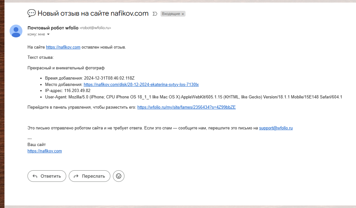Click sender name Почтовый робот wfolio
This screenshot has width=356, height=208.
[53, 28]
